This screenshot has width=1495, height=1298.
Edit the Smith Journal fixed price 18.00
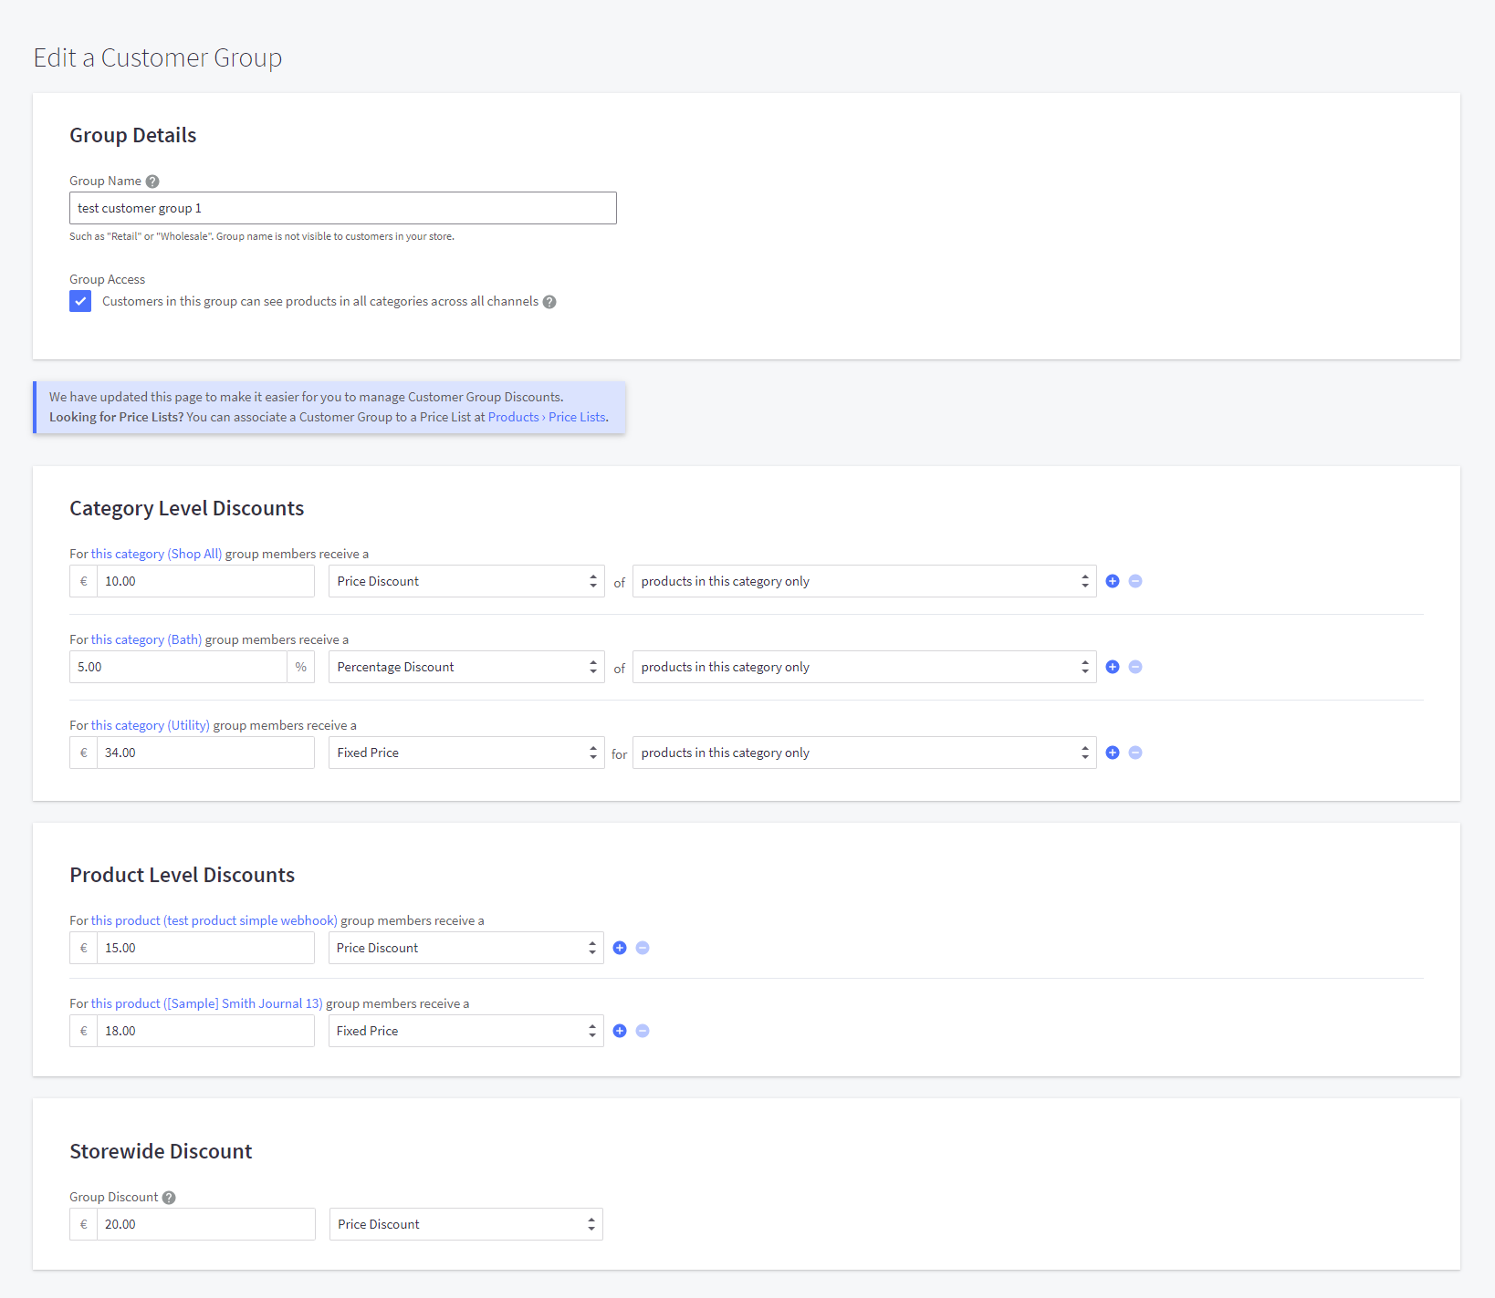[205, 1031]
